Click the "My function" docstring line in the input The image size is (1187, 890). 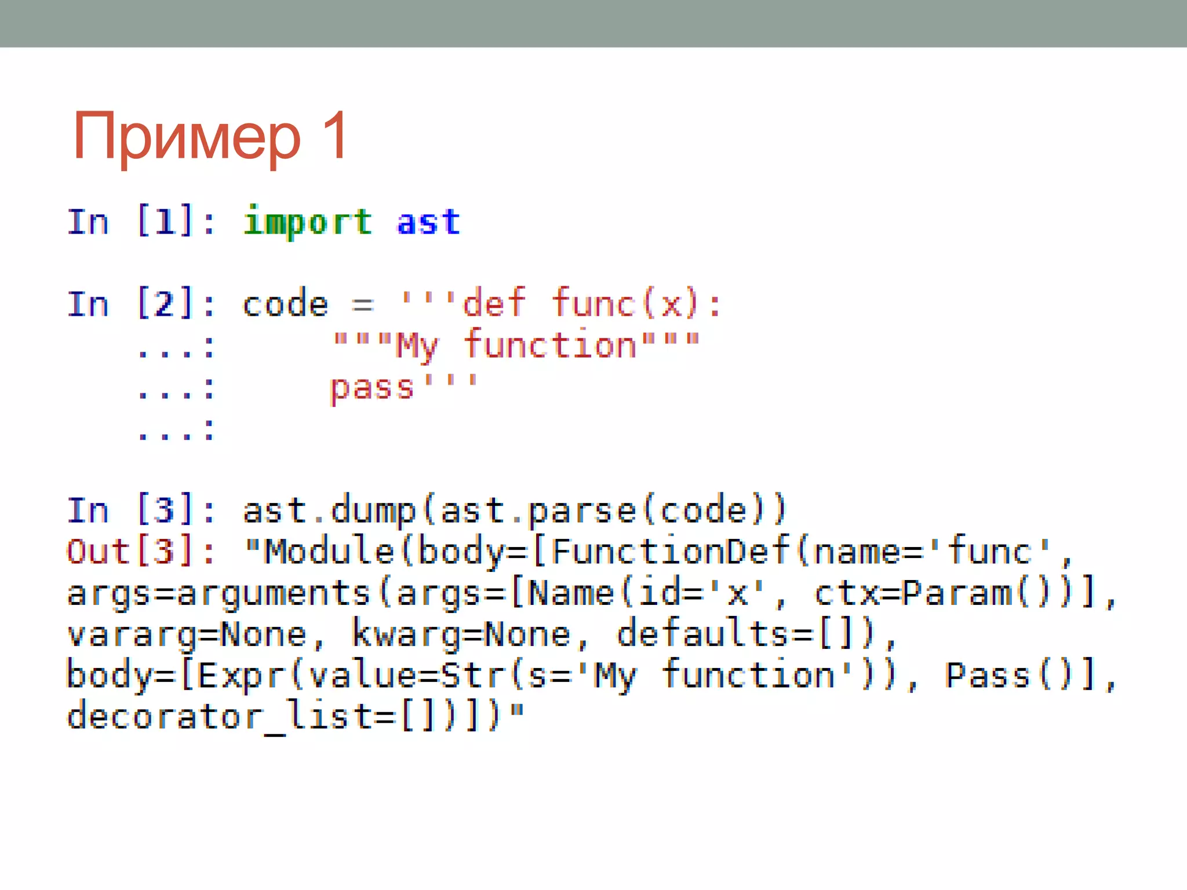pyautogui.click(x=516, y=346)
